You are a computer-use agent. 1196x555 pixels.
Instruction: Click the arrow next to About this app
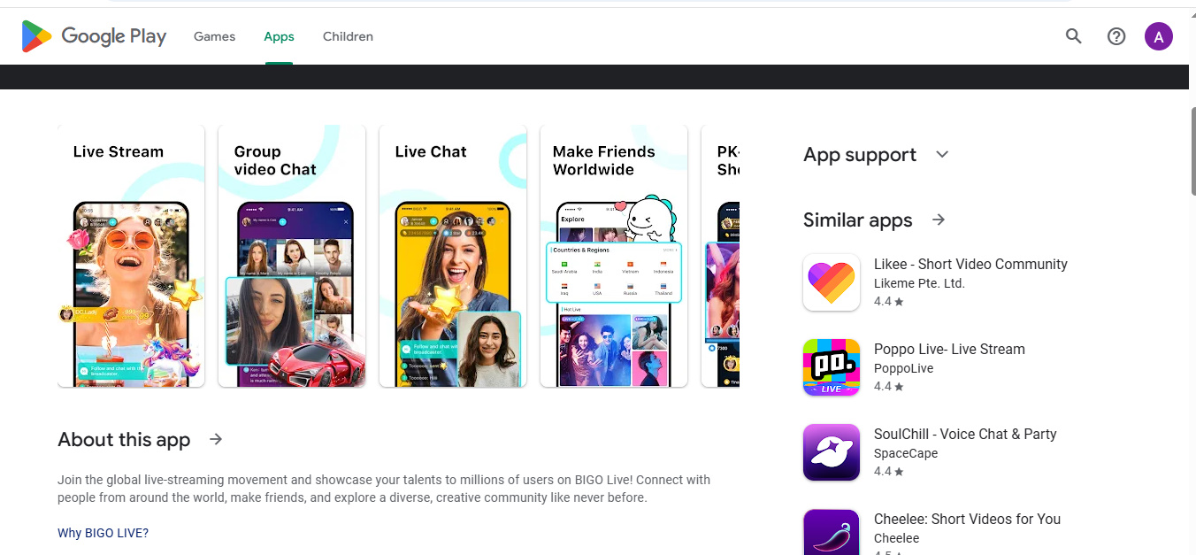coord(216,439)
